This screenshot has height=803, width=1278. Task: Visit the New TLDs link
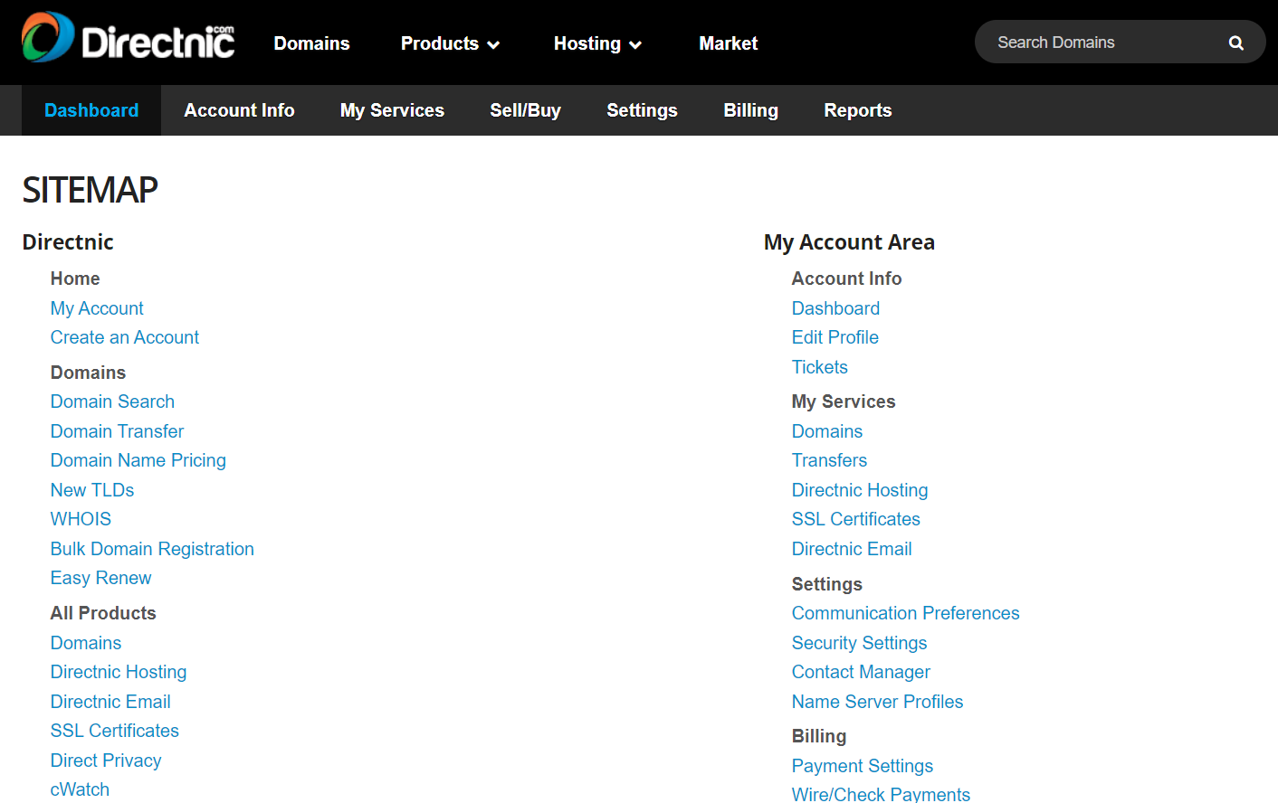92,490
